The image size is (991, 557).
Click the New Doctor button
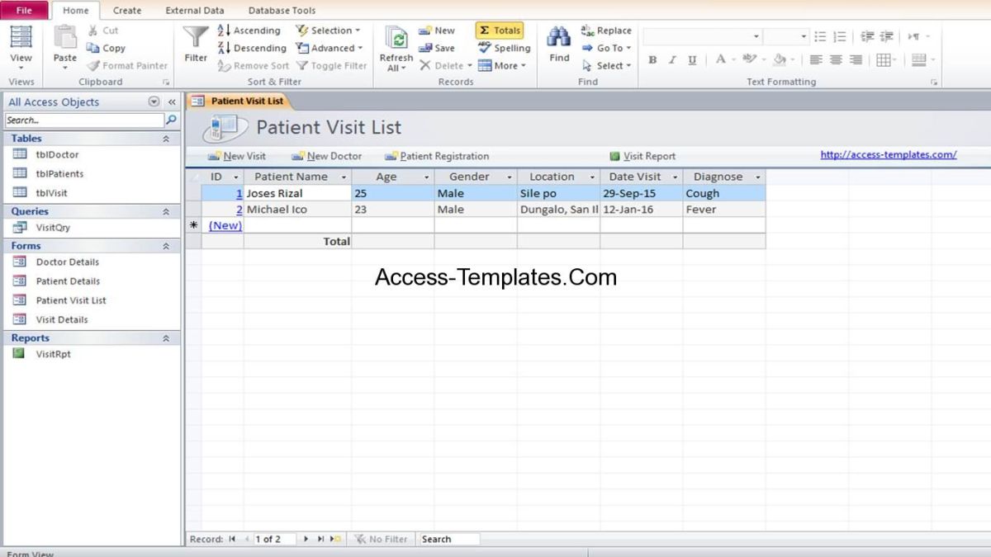pyautogui.click(x=330, y=155)
